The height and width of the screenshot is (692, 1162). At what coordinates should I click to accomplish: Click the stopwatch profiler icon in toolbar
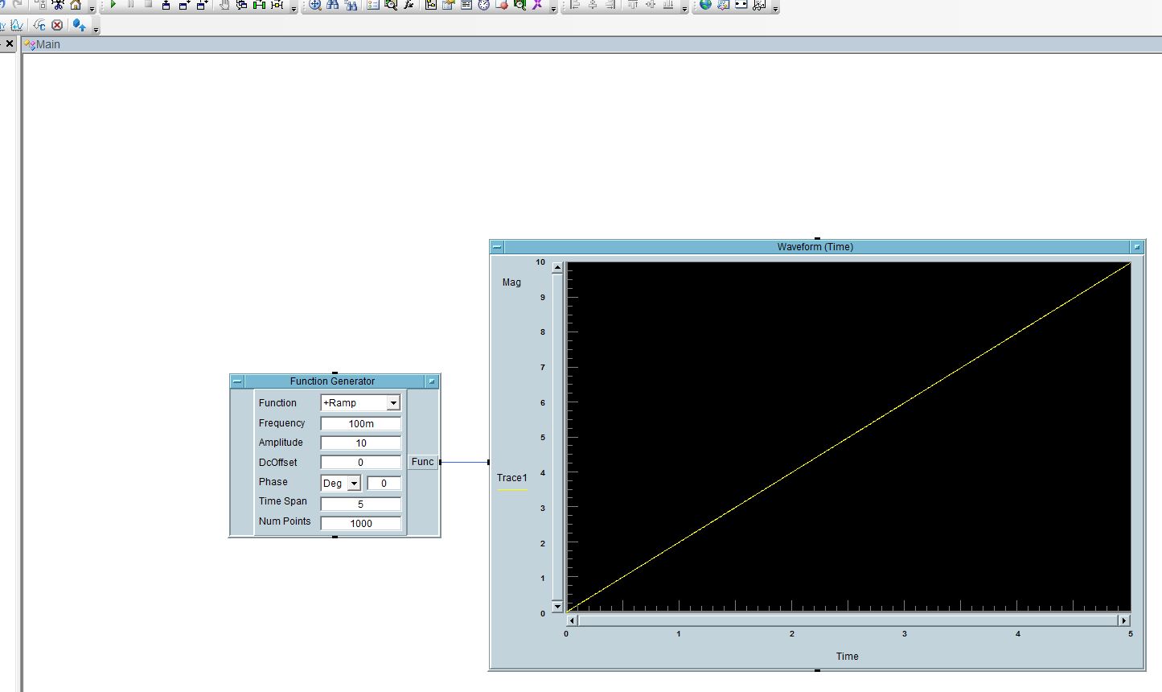click(483, 5)
